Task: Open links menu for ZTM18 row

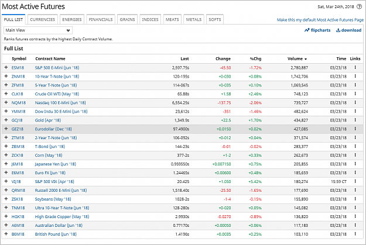Action: click(x=355, y=137)
